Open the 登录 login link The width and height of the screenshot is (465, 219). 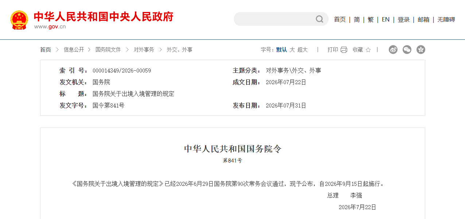click(404, 20)
